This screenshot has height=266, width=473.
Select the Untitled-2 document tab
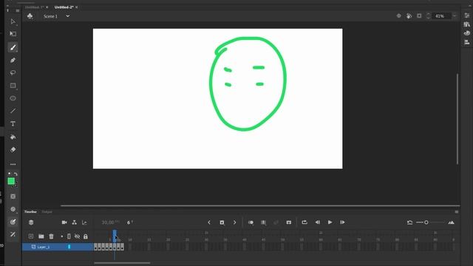pos(64,7)
